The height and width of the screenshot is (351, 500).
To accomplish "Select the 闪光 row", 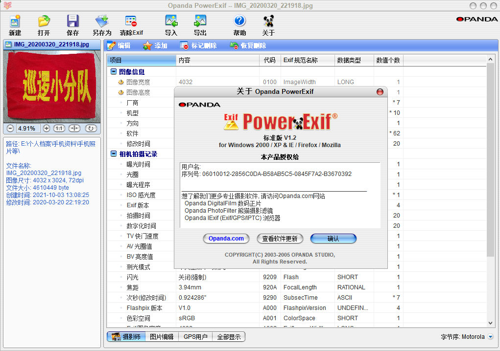I will click(297, 277).
